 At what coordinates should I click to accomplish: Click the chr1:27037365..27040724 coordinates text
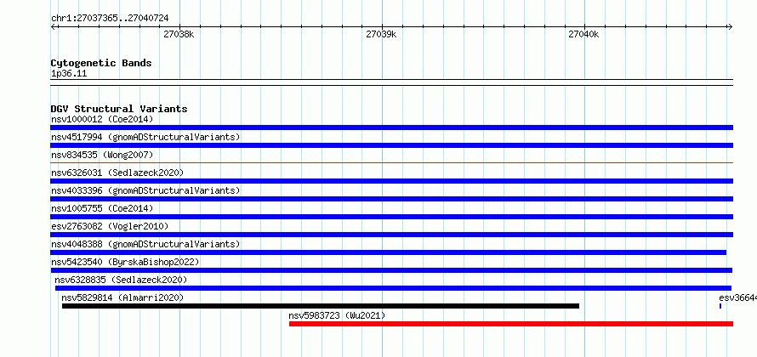point(110,19)
